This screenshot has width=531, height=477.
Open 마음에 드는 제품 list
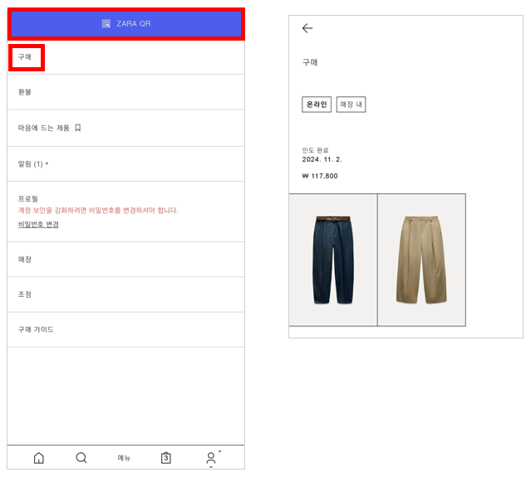click(126, 128)
